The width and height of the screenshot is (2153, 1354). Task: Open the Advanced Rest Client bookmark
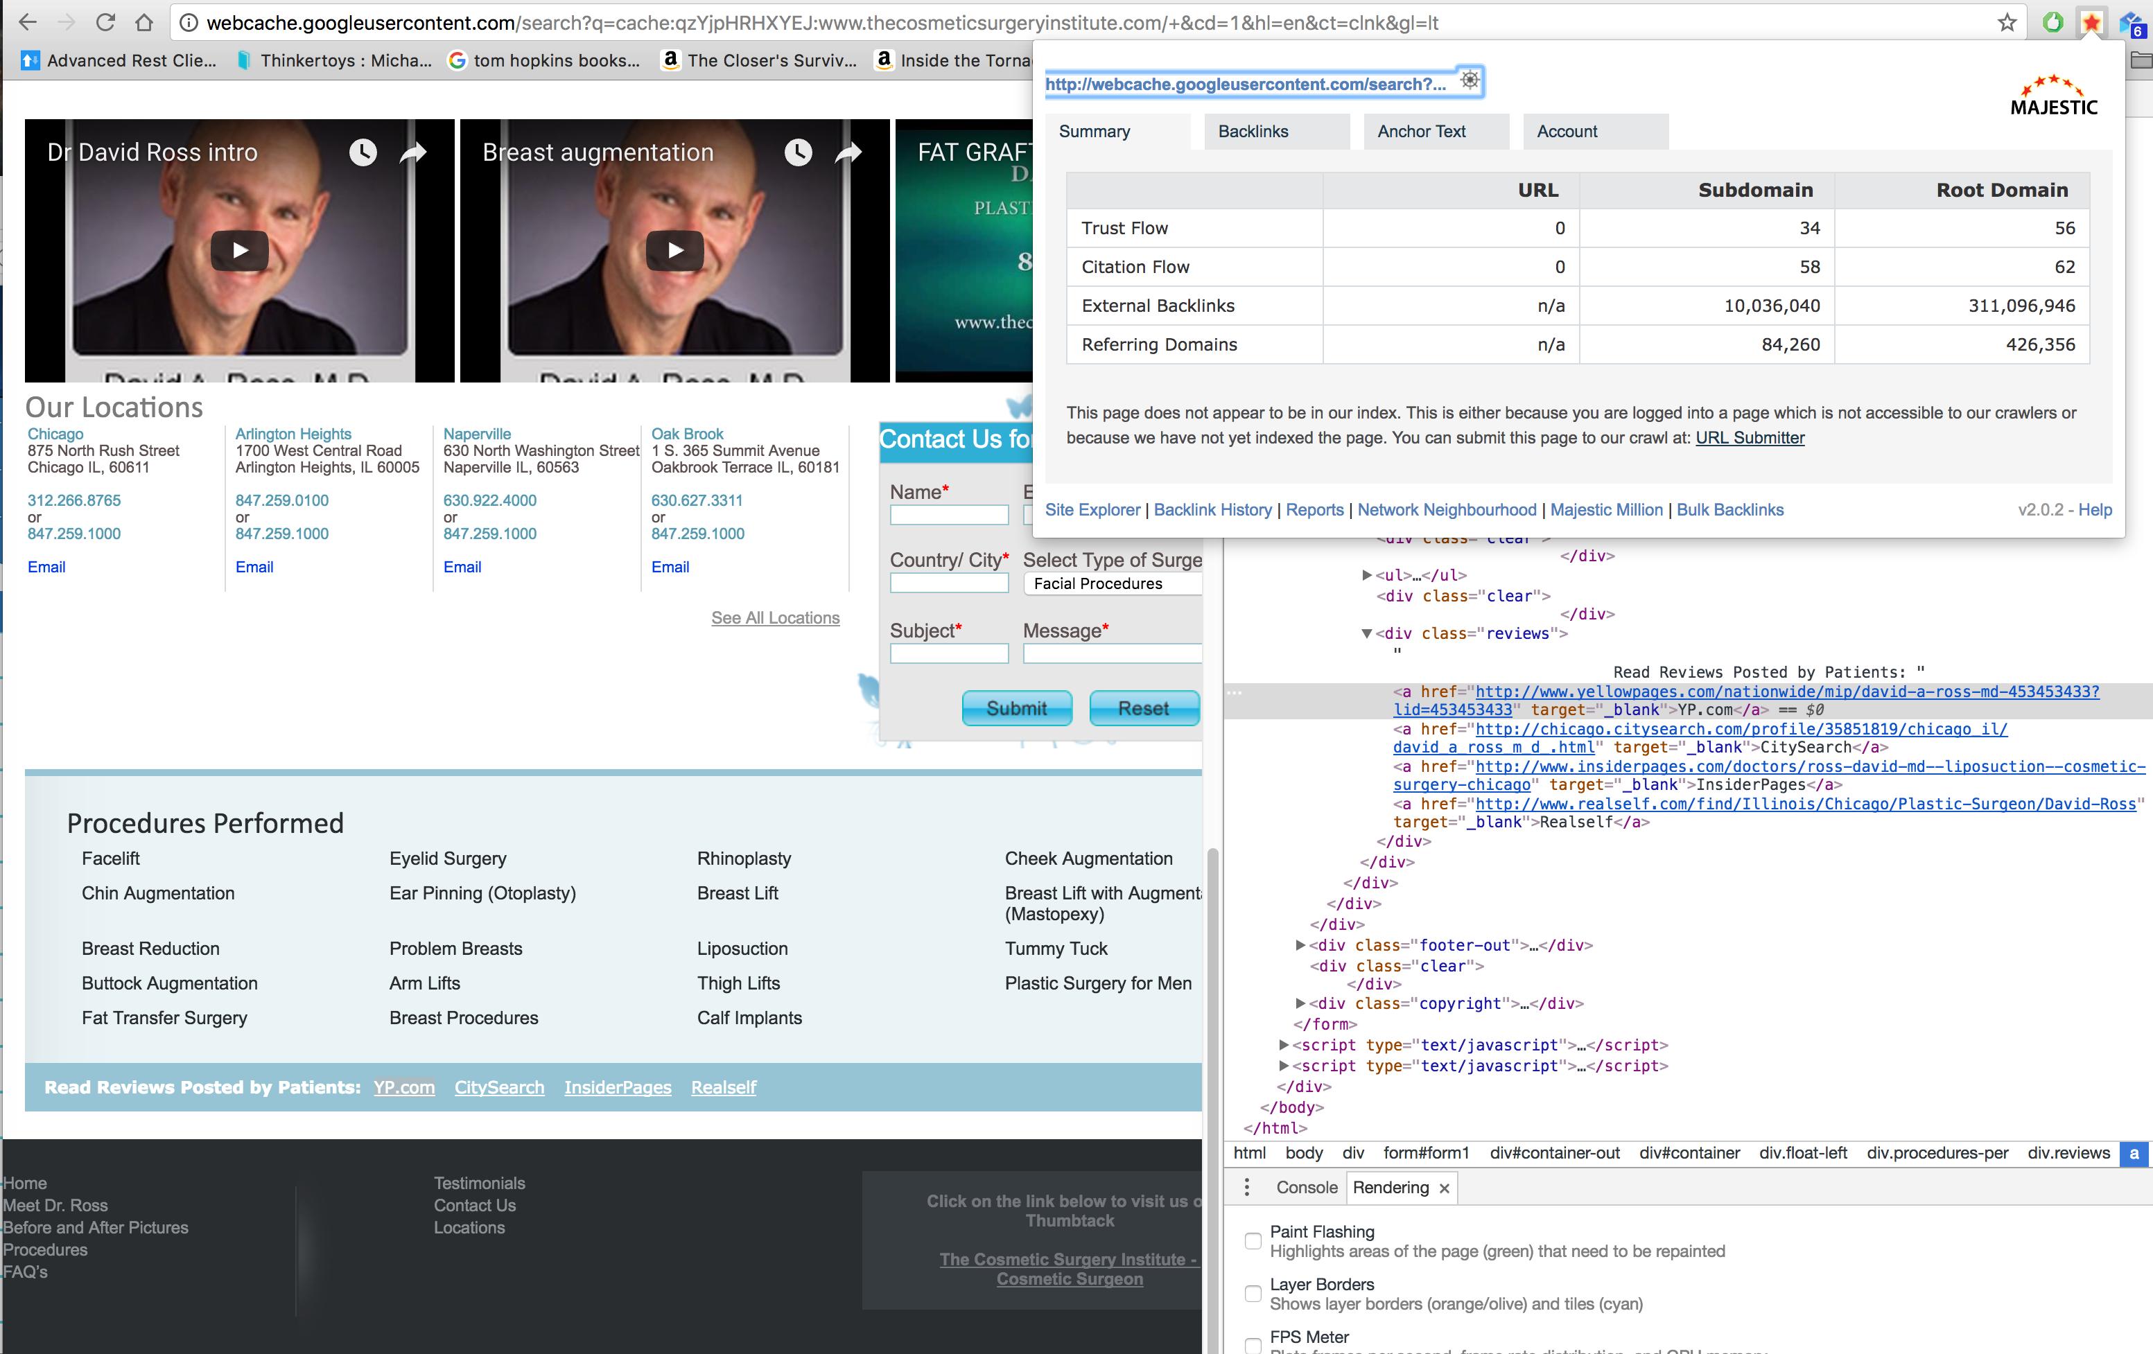click(x=118, y=60)
